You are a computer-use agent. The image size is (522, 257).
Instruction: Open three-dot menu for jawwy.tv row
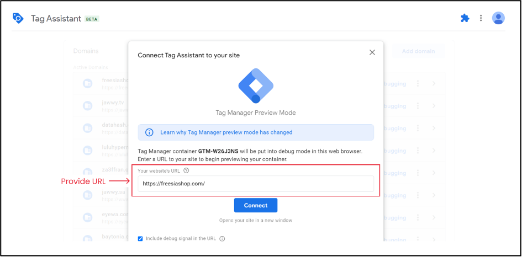coord(418,106)
